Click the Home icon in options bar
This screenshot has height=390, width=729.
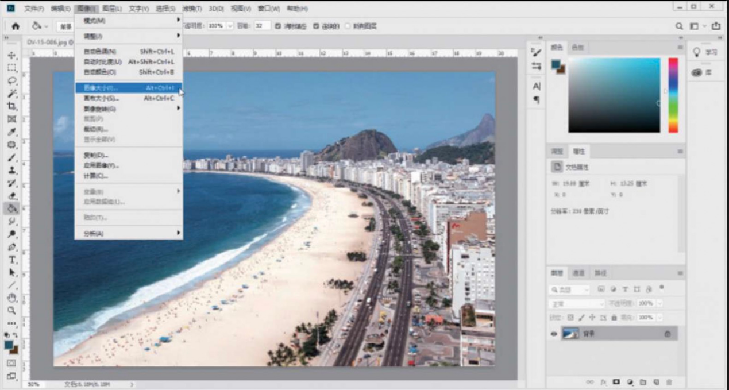coord(16,26)
